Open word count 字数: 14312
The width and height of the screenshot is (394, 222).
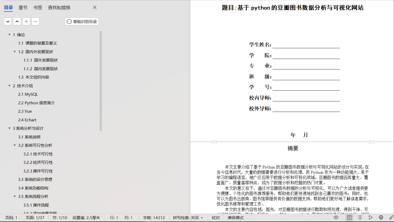(x=154, y=218)
